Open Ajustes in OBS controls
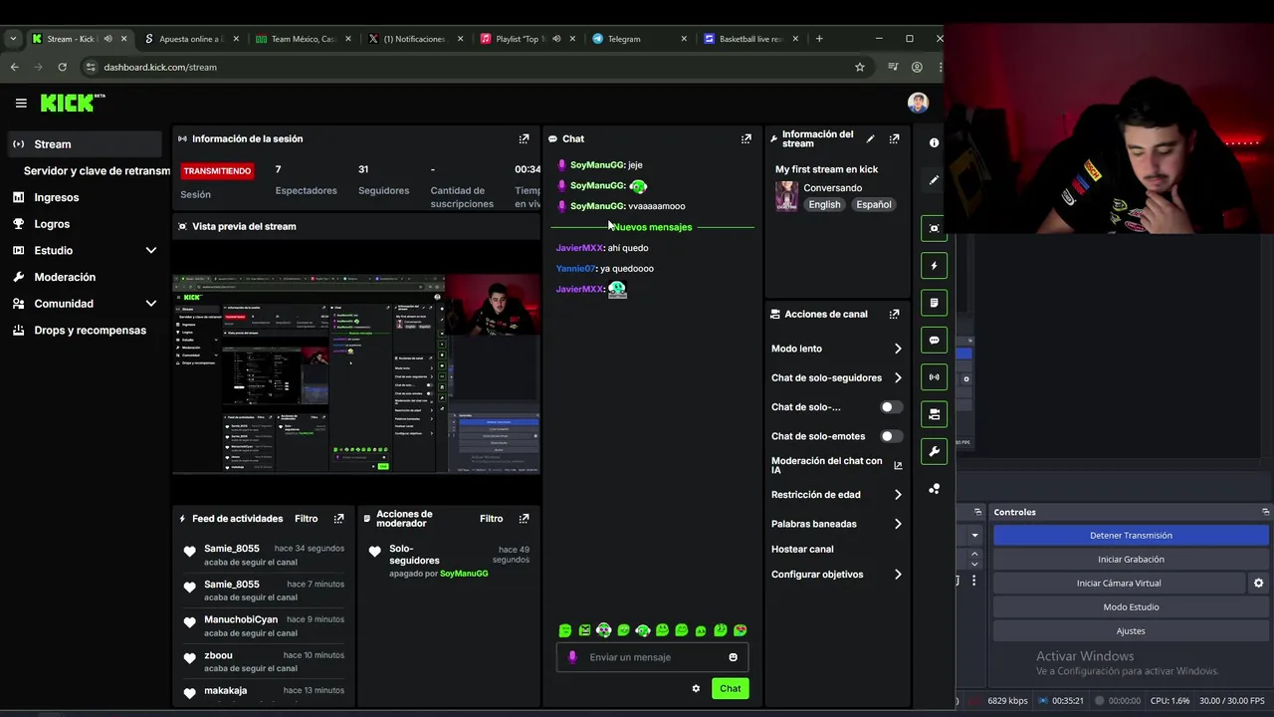1274x717 pixels. point(1131,631)
